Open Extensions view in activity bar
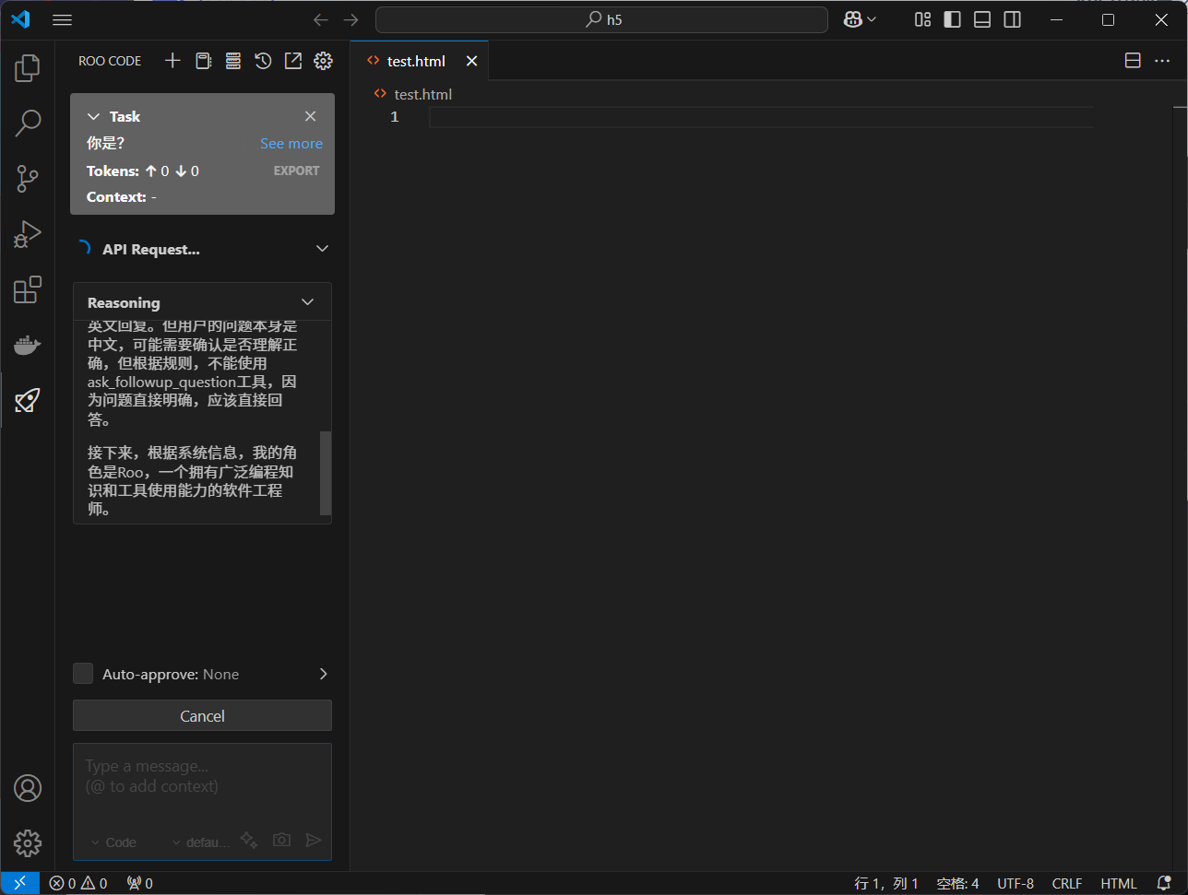 pos(28,289)
